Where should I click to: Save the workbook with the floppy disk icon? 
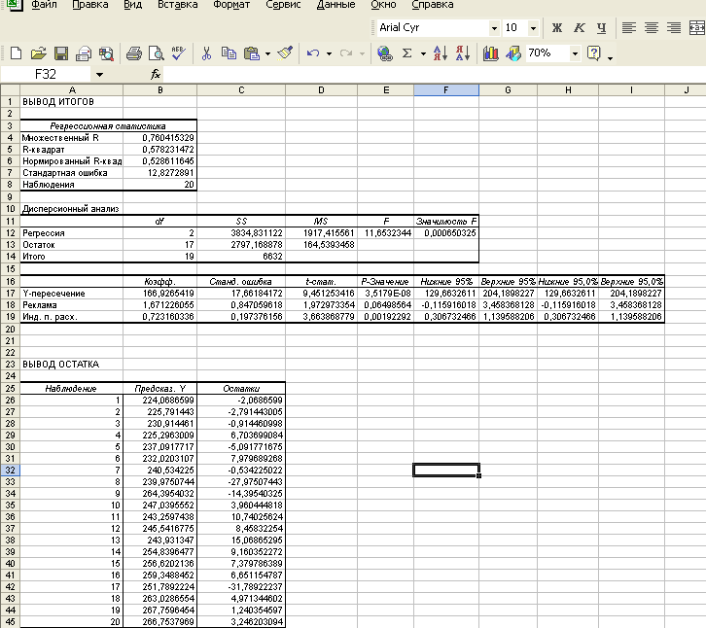pyautogui.click(x=61, y=53)
